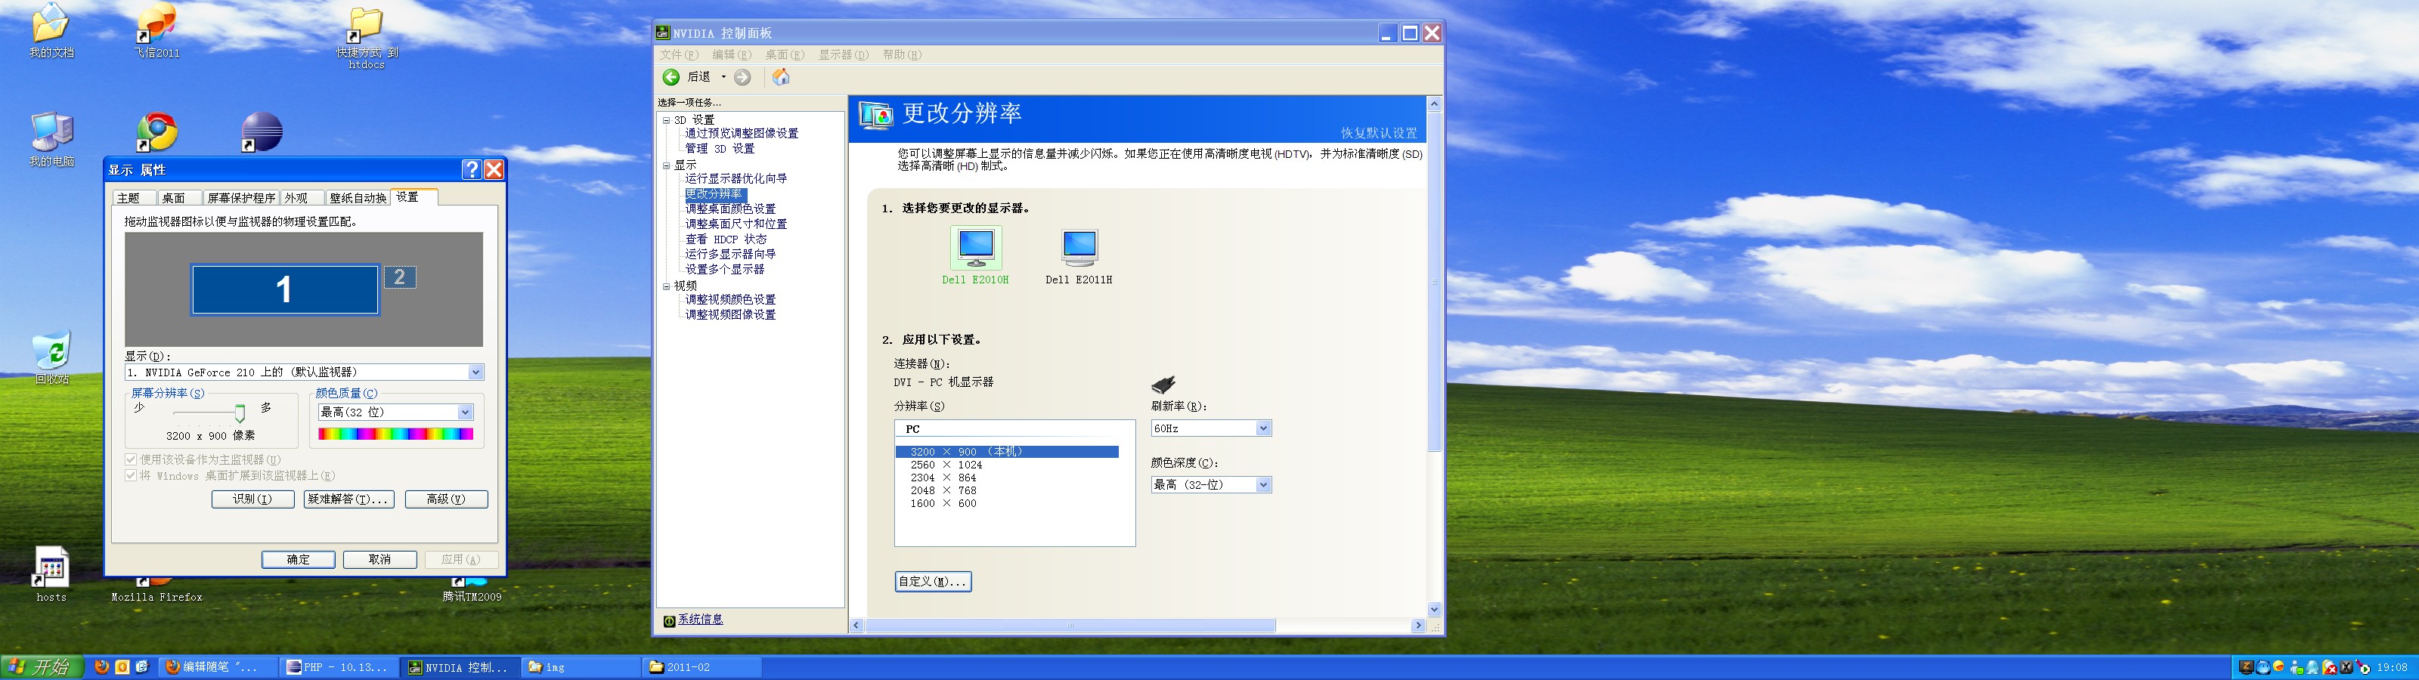
Task: Click the color quality spectrum bar
Action: click(395, 434)
